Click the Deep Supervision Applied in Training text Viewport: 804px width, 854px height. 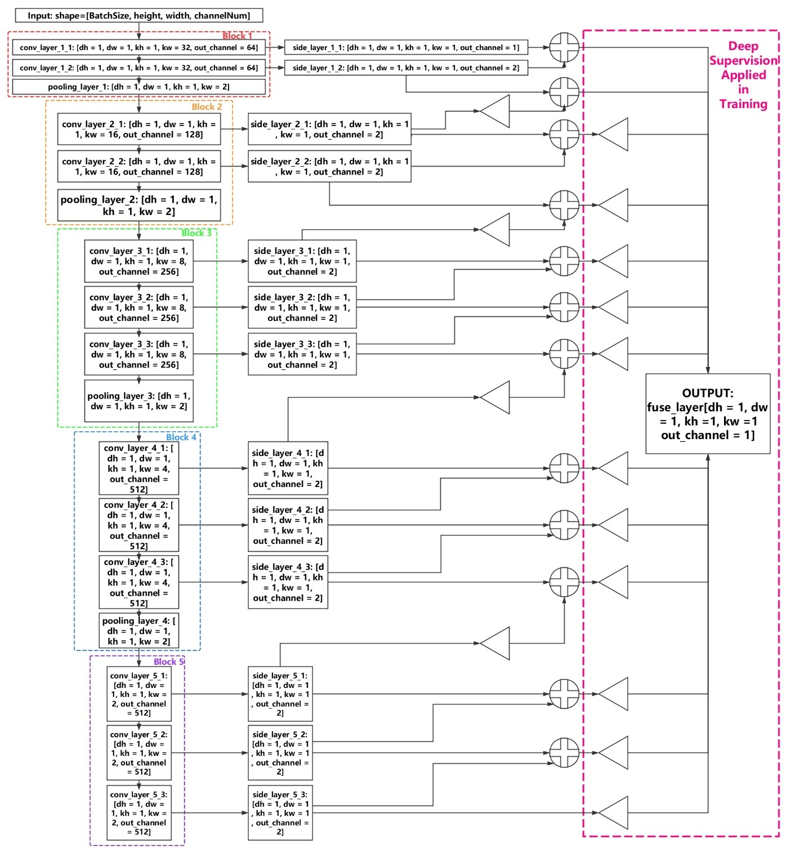pyautogui.click(x=743, y=75)
